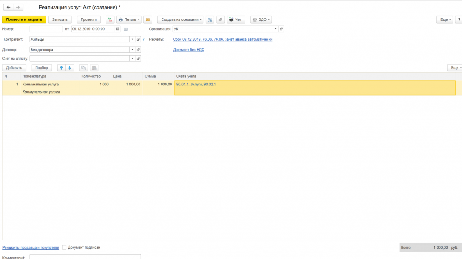Viewport: 462px width, 259px height.
Task: Open the icon next to date field
Action: point(126,29)
